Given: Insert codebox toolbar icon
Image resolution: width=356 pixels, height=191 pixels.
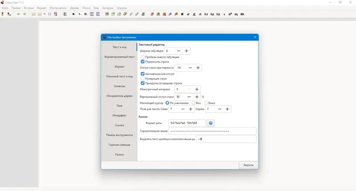Looking at the screenshot, I should (x=119, y=14).
